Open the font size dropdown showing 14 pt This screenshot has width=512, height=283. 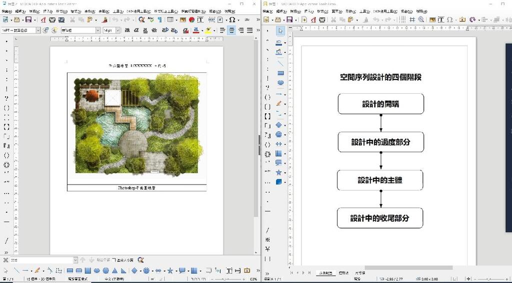click(118, 30)
